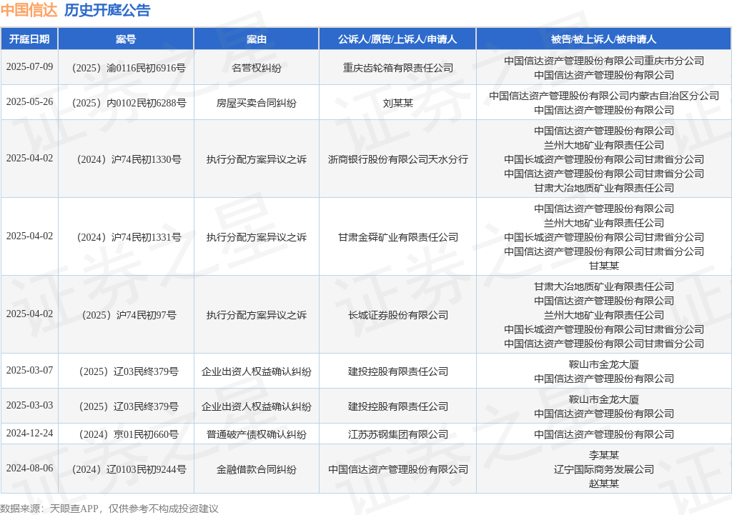The image size is (732, 515).
Task: Click 鞍山市金龙大厦 in the 2025-03-07 row
Action: 603,364
